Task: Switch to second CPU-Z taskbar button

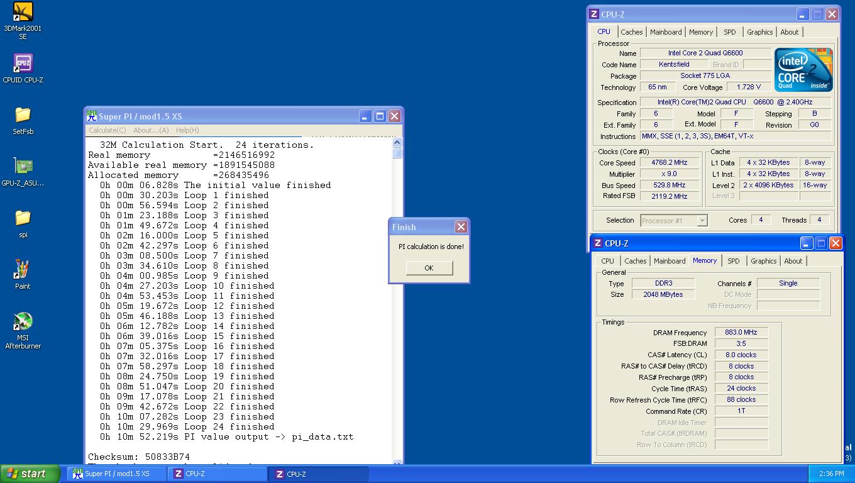Action: pyautogui.click(x=318, y=474)
